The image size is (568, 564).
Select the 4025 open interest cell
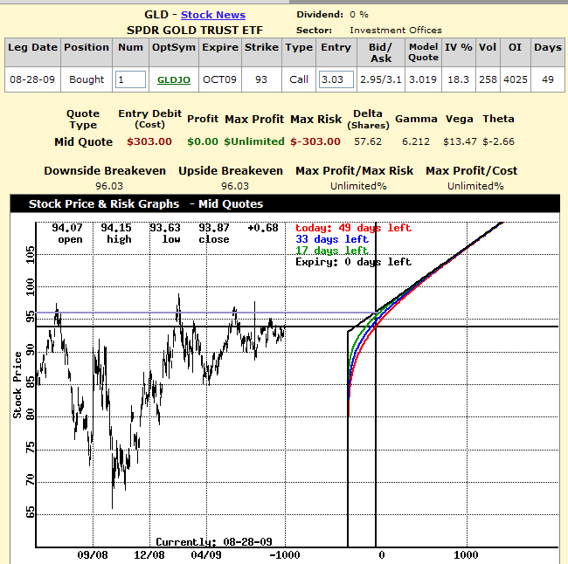[x=515, y=79]
